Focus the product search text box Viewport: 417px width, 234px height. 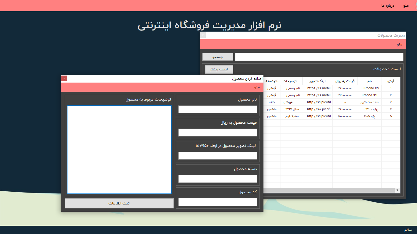(319, 57)
